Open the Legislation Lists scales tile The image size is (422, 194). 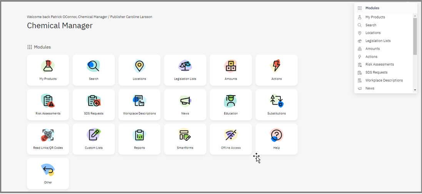click(x=185, y=70)
